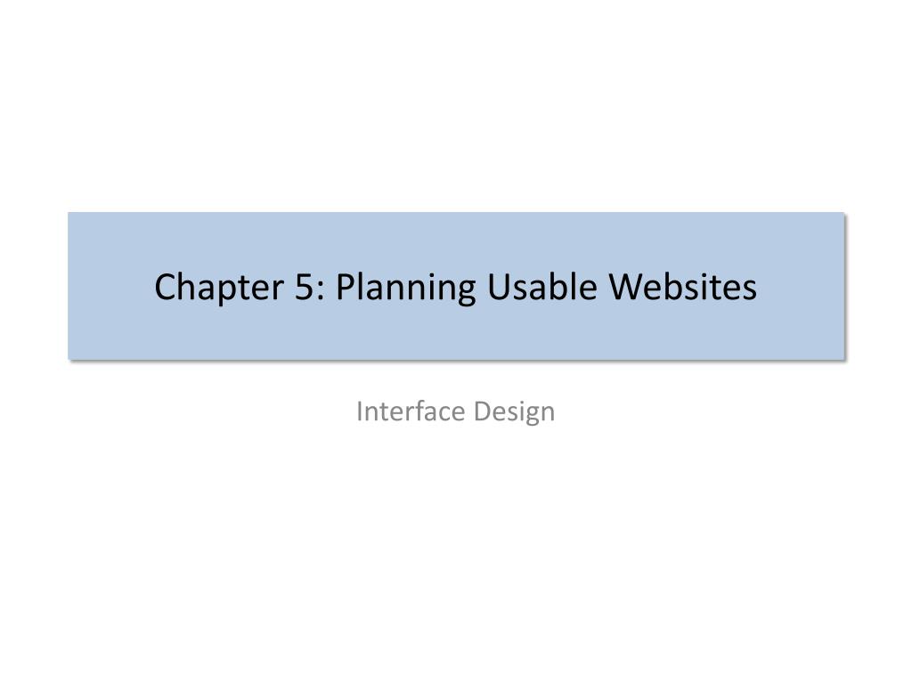The width and height of the screenshot is (912, 684).
Task: Click the blue banner left of "Chapter"
Action: (x=110, y=286)
